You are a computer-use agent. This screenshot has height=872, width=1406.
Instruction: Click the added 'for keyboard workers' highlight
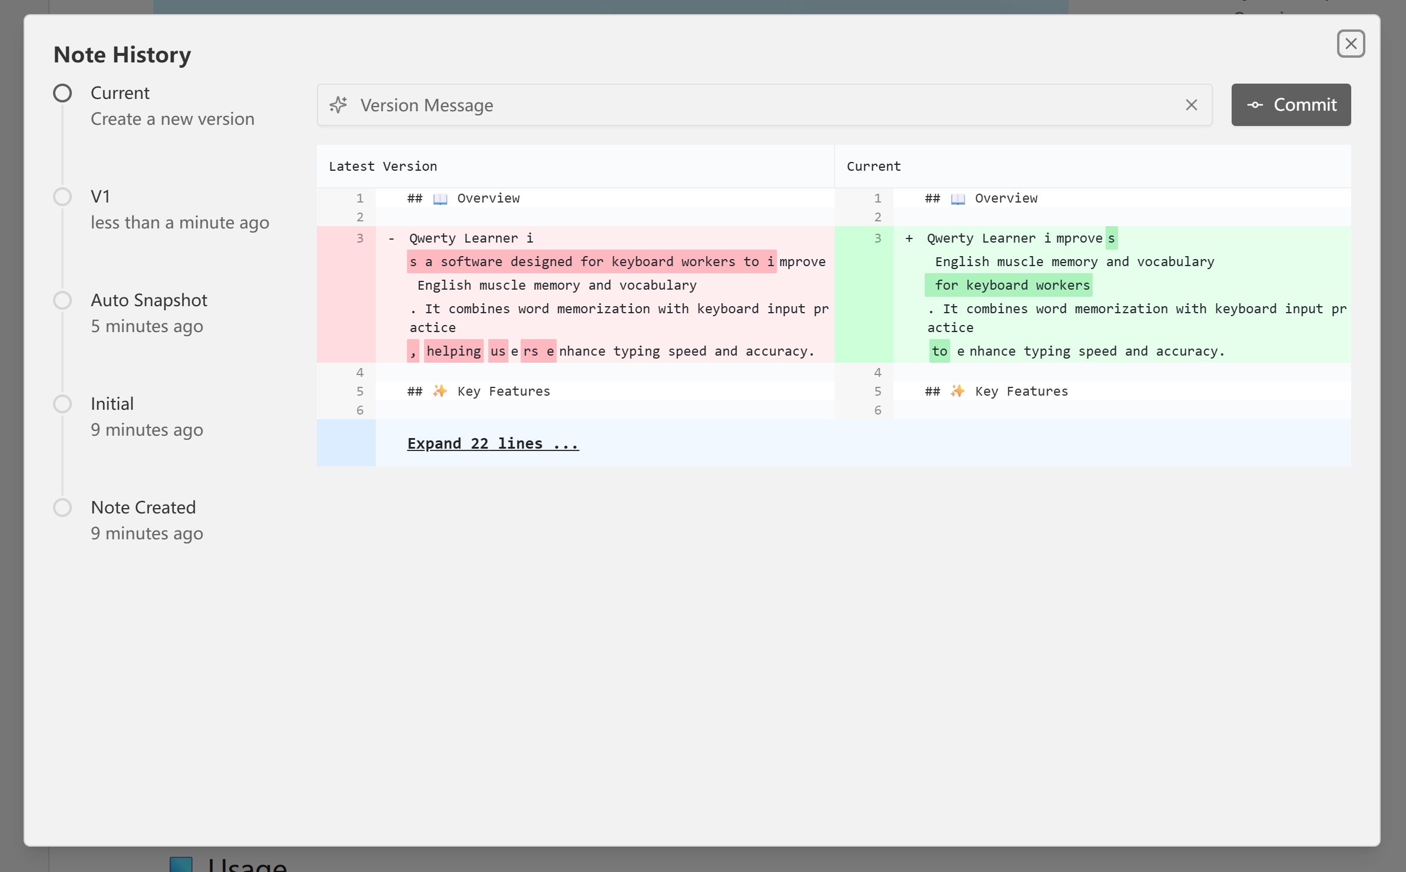[1008, 285]
